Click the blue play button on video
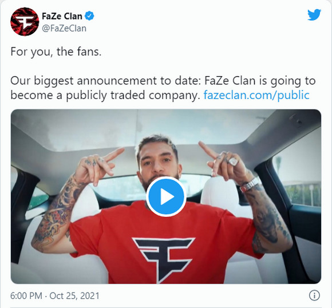Viewport: 332px width, 308px height. 166,196
